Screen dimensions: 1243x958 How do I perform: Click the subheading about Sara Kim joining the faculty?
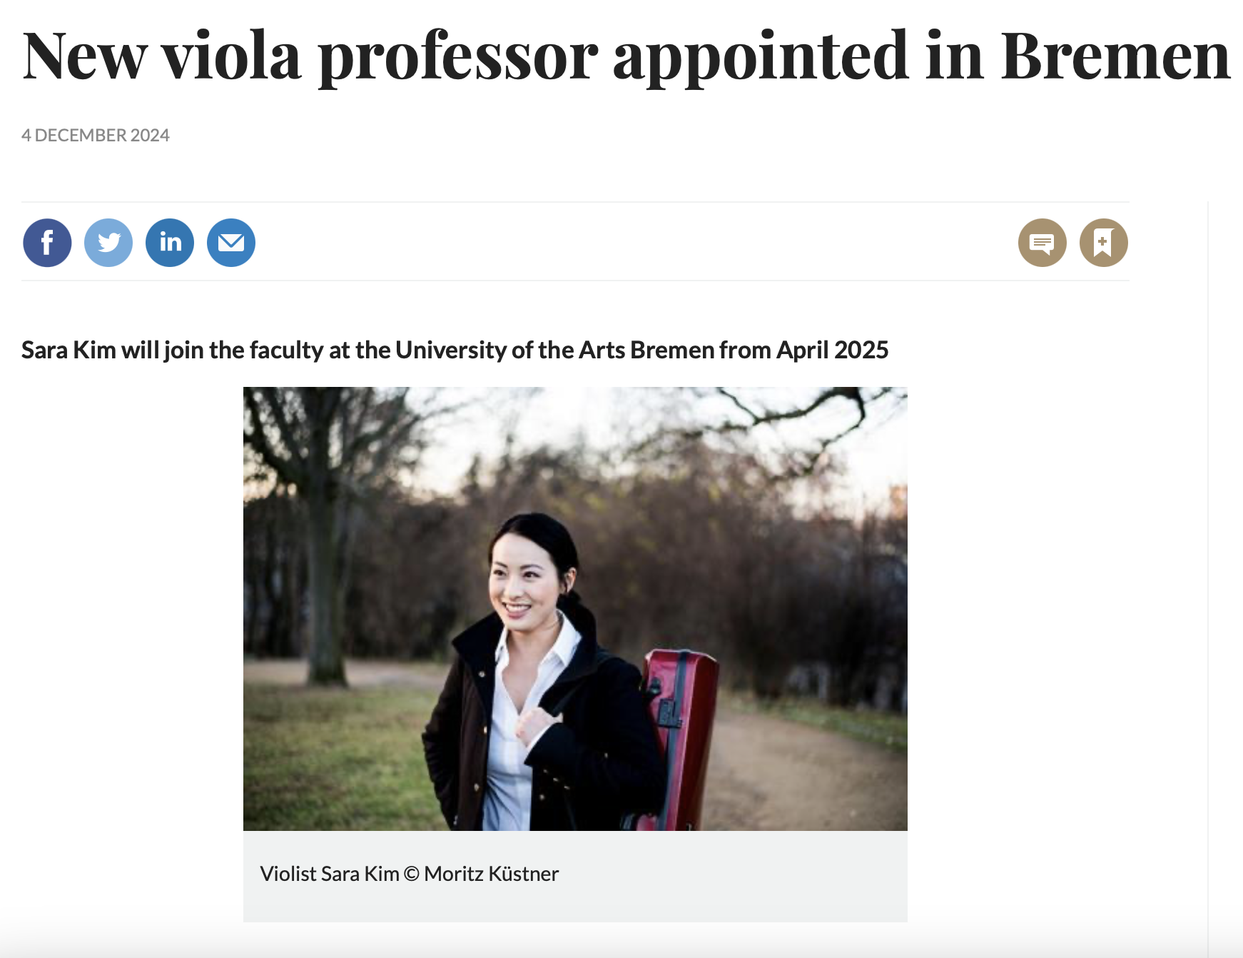point(455,350)
